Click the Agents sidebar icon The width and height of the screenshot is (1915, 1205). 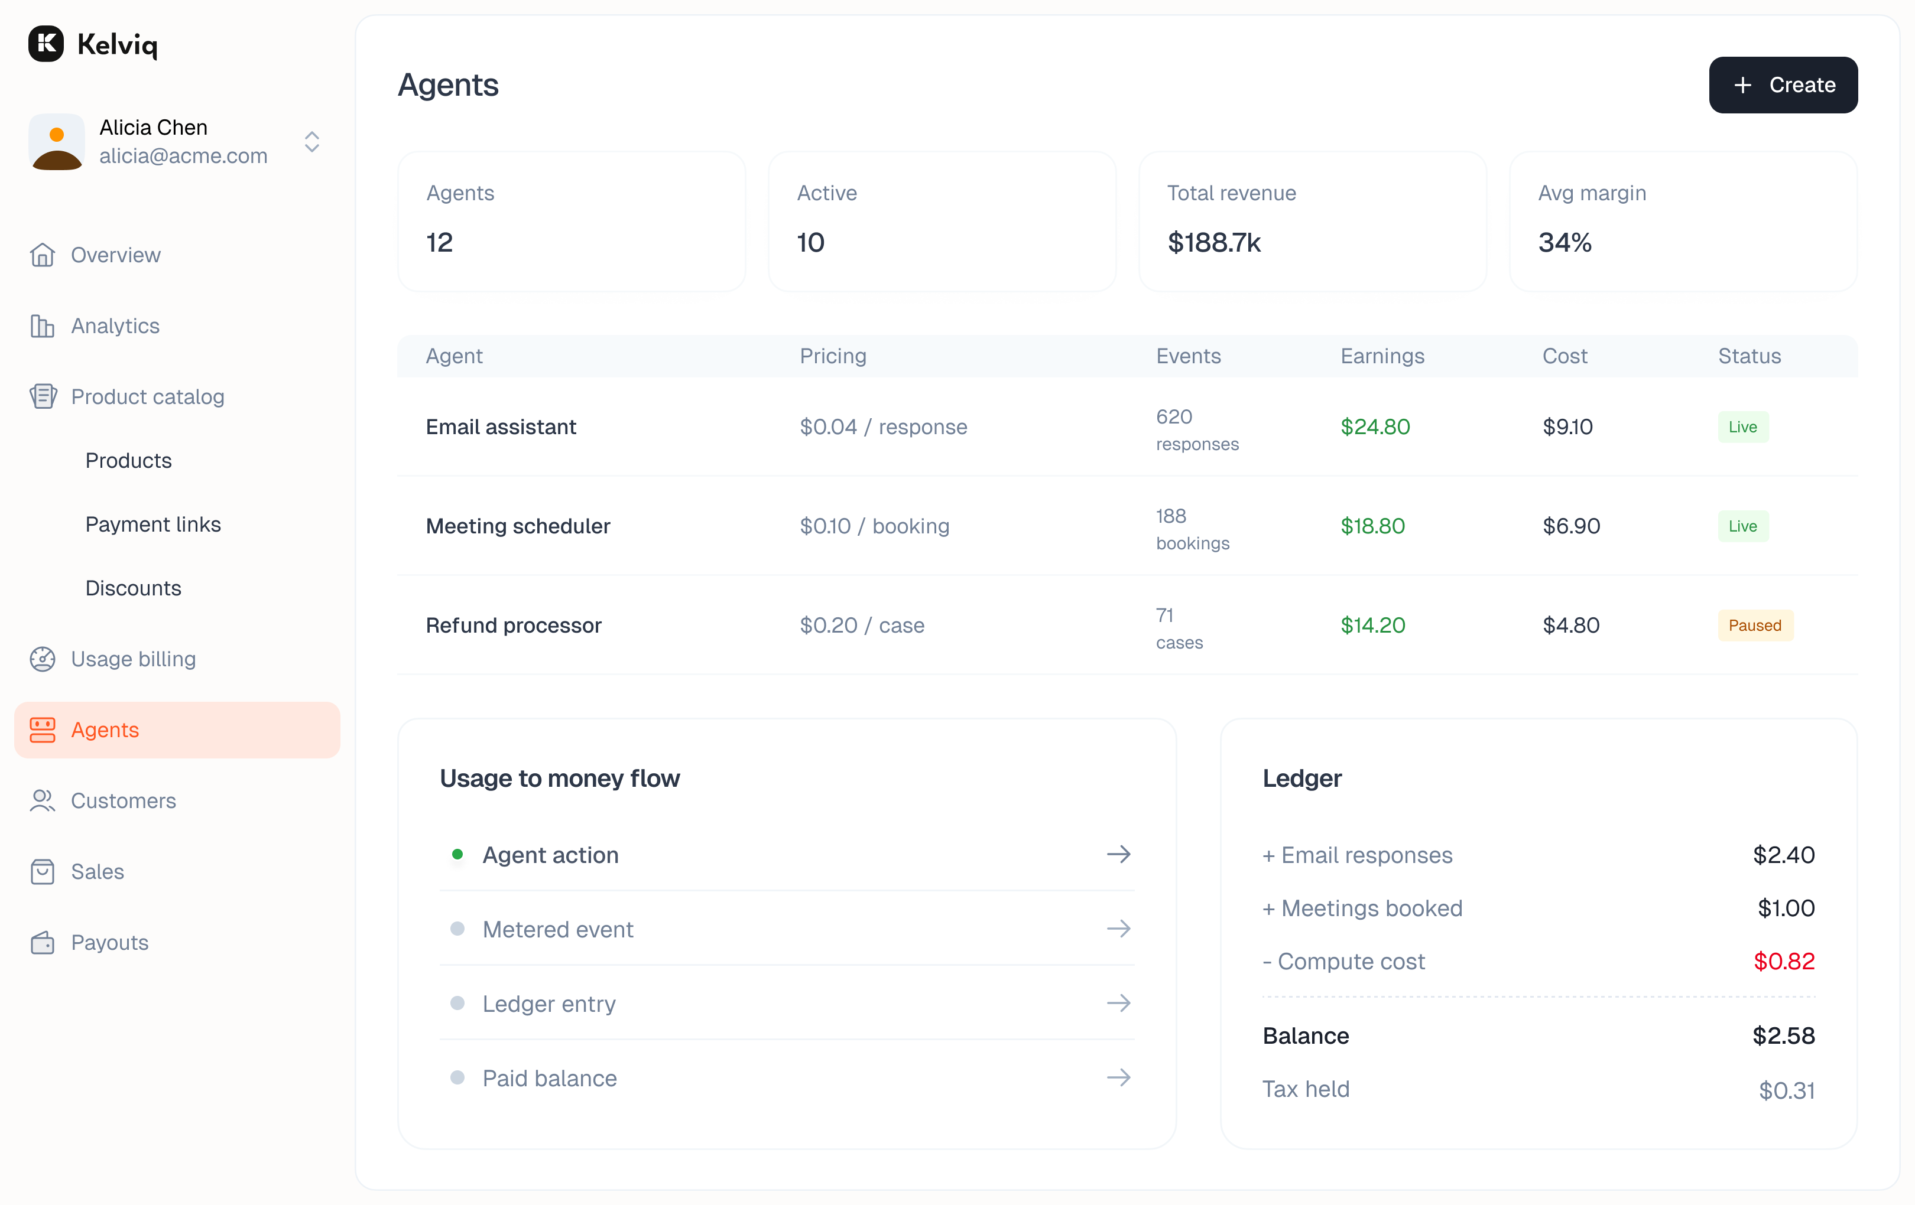(43, 729)
